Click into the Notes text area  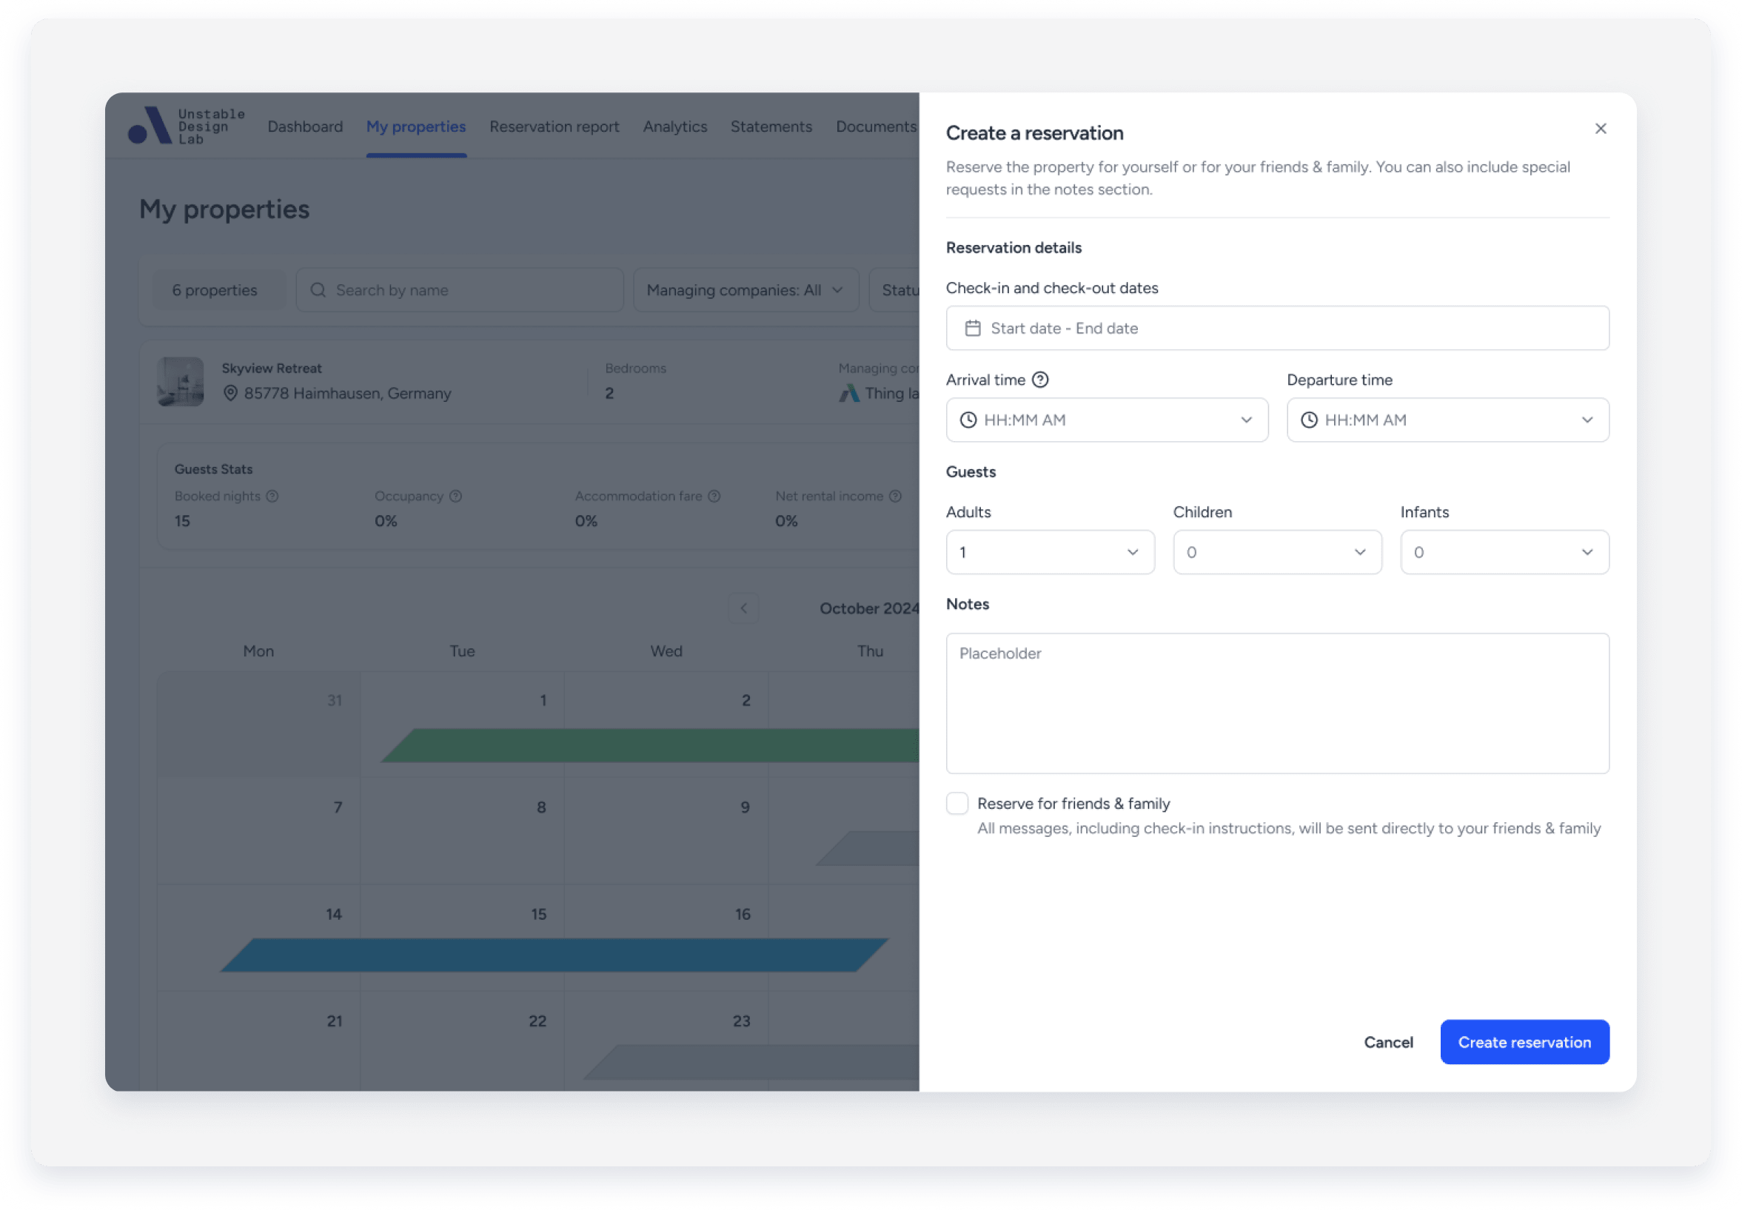[x=1277, y=704]
